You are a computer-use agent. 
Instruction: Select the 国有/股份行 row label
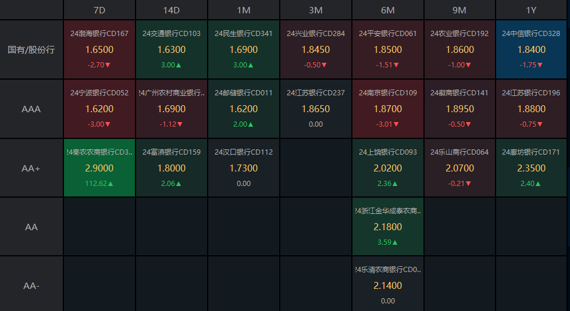pyautogui.click(x=31, y=49)
